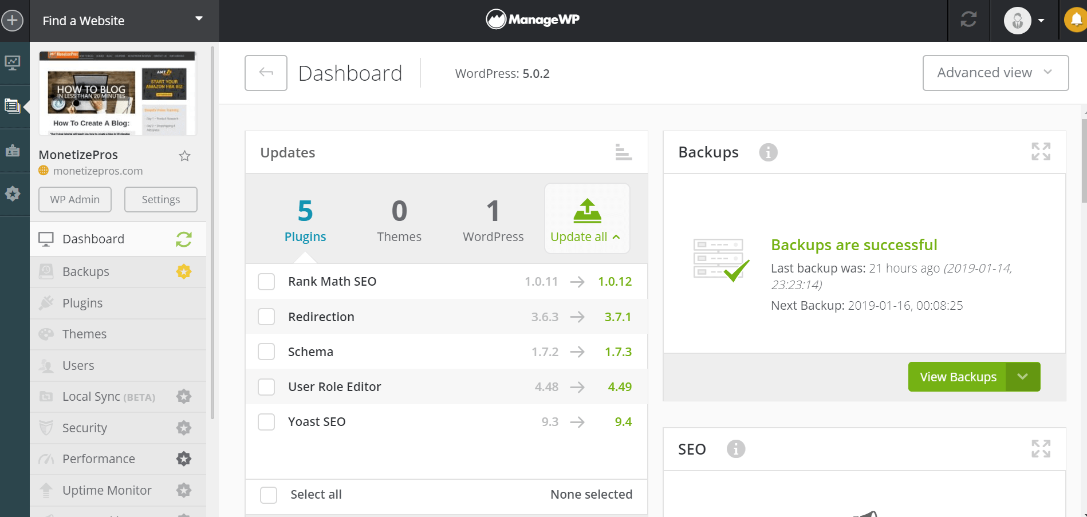Check the Rank Math SEO update checkbox
The height and width of the screenshot is (517, 1087).
click(x=266, y=281)
